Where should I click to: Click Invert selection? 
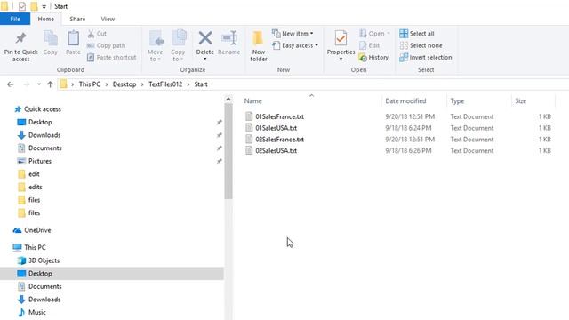[x=426, y=57]
